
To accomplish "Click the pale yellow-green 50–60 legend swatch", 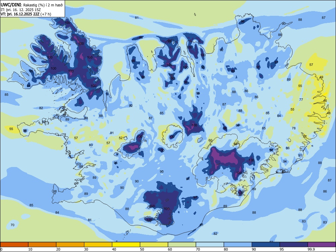I will coord(154,245).
